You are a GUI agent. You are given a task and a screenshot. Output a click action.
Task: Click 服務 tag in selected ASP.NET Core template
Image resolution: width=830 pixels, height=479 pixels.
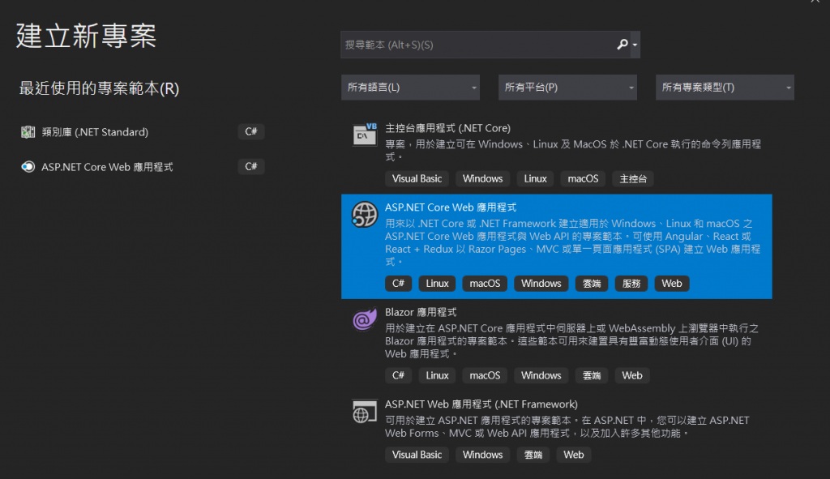coord(631,284)
